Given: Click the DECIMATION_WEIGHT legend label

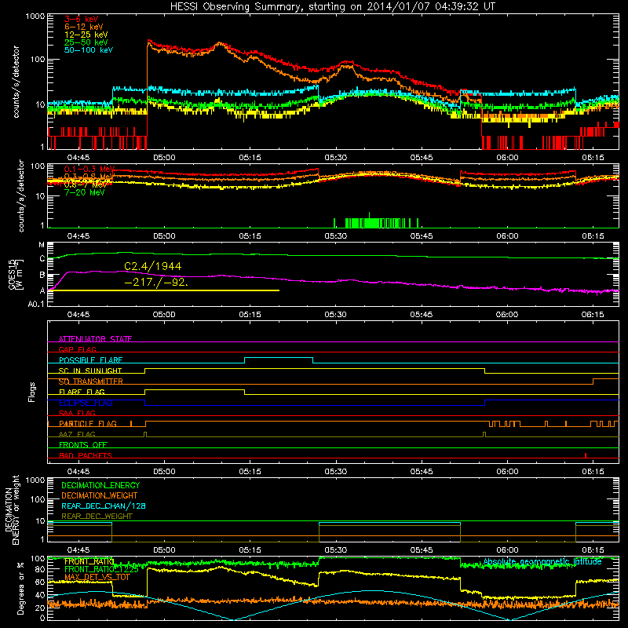Looking at the screenshot, I should 100,495.
